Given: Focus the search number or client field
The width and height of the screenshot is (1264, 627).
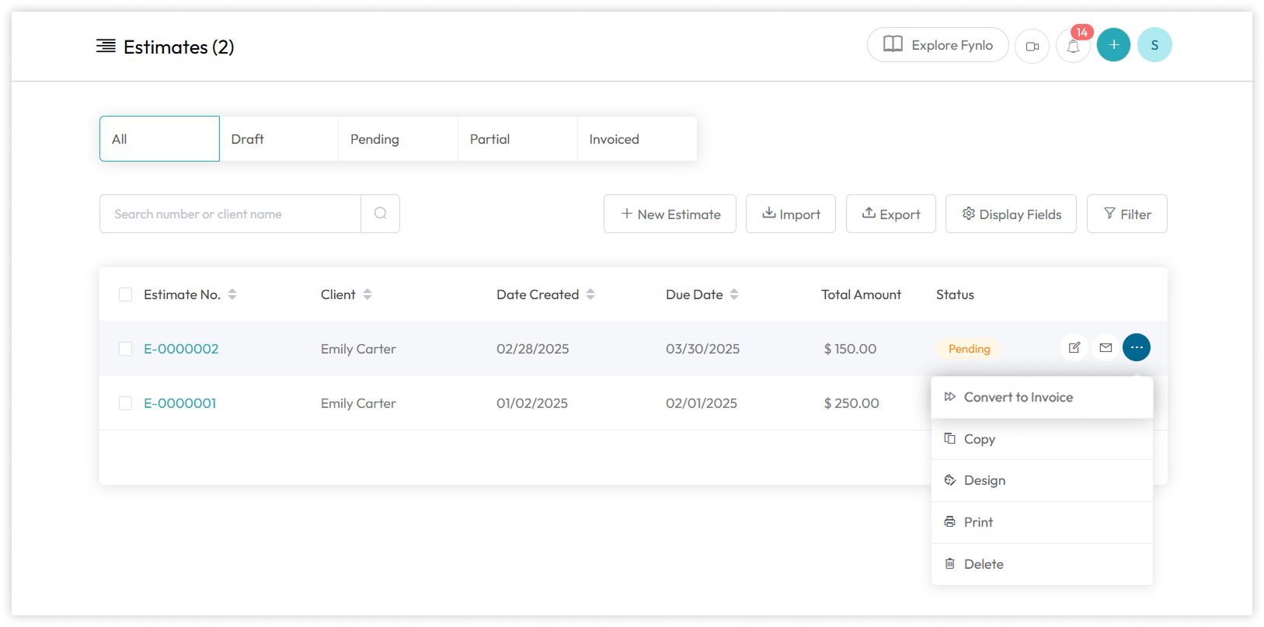Looking at the screenshot, I should pyautogui.click(x=230, y=214).
